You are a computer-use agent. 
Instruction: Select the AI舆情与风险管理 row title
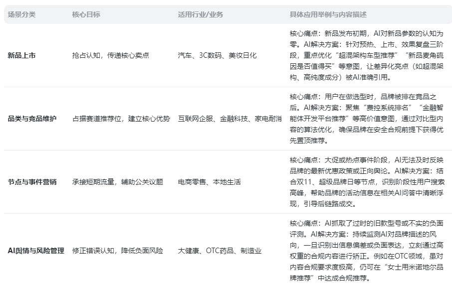[36, 251]
